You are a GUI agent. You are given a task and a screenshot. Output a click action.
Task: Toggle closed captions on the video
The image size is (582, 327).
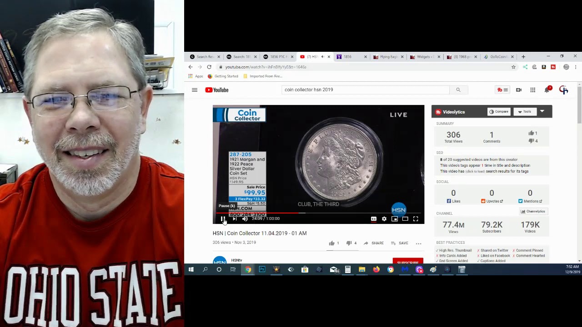coord(374,219)
